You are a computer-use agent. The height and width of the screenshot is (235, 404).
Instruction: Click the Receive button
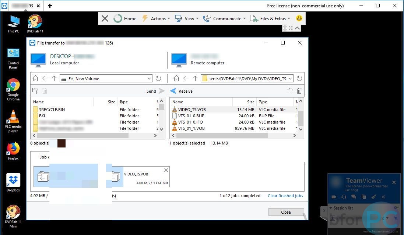182,91
